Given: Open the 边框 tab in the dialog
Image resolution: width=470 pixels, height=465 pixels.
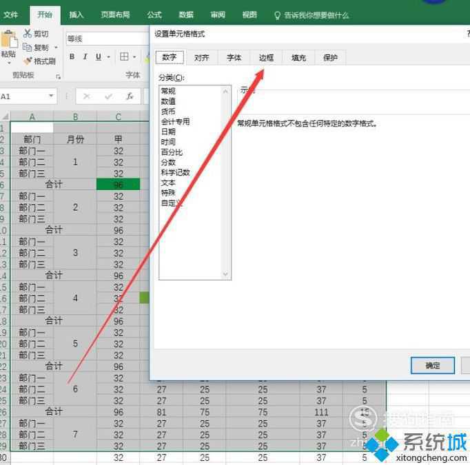Looking at the screenshot, I should tap(266, 58).
